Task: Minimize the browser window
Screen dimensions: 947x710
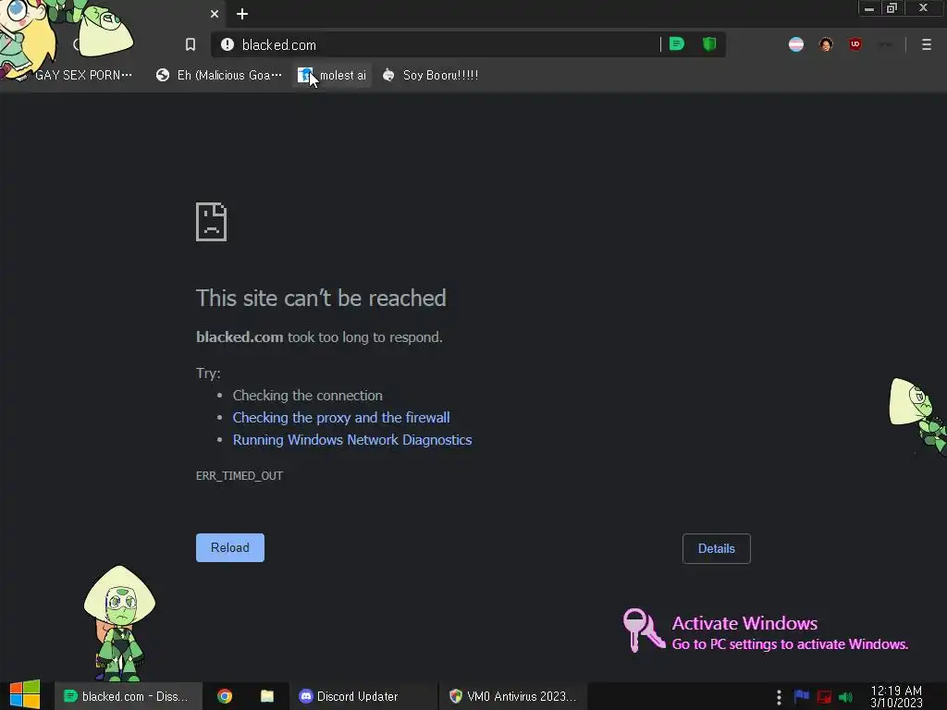Action: point(869,8)
